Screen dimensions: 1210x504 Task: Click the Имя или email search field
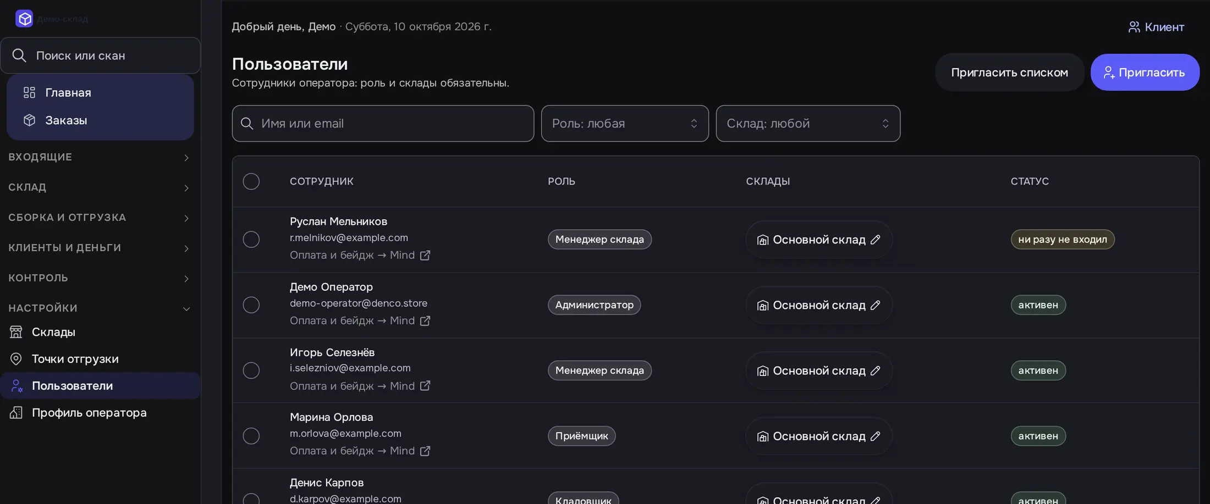[383, 124]
